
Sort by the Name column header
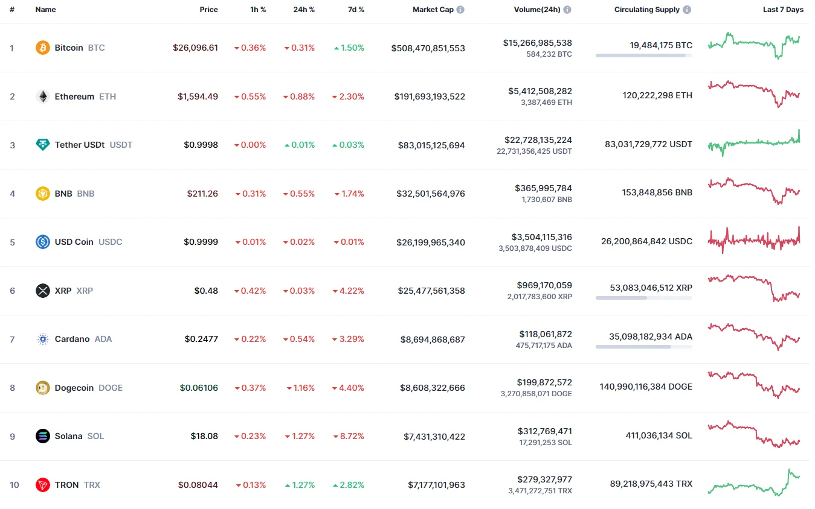coord(46,10)
